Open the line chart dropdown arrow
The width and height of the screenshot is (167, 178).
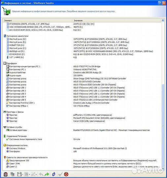point(36,174)
